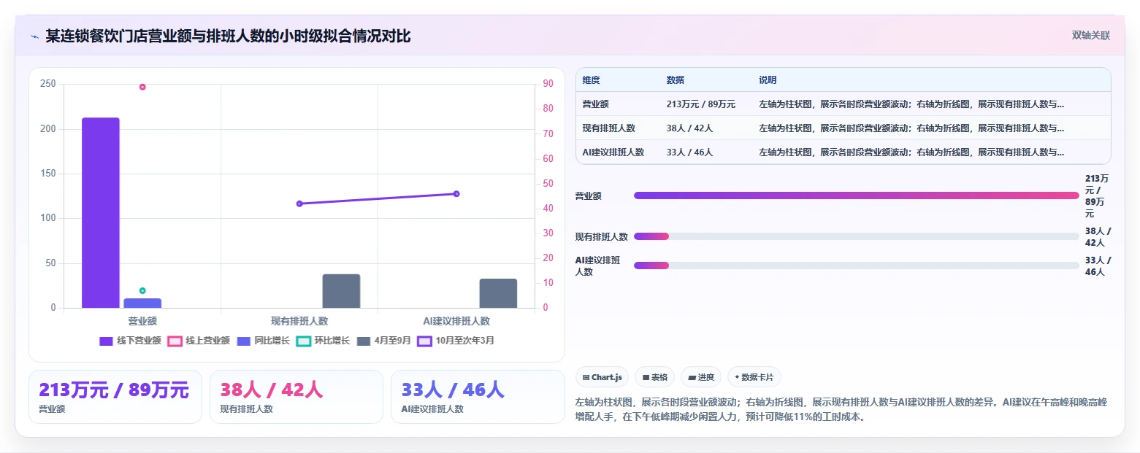Click the table cell '33人 / 46人'

point(689,152)
